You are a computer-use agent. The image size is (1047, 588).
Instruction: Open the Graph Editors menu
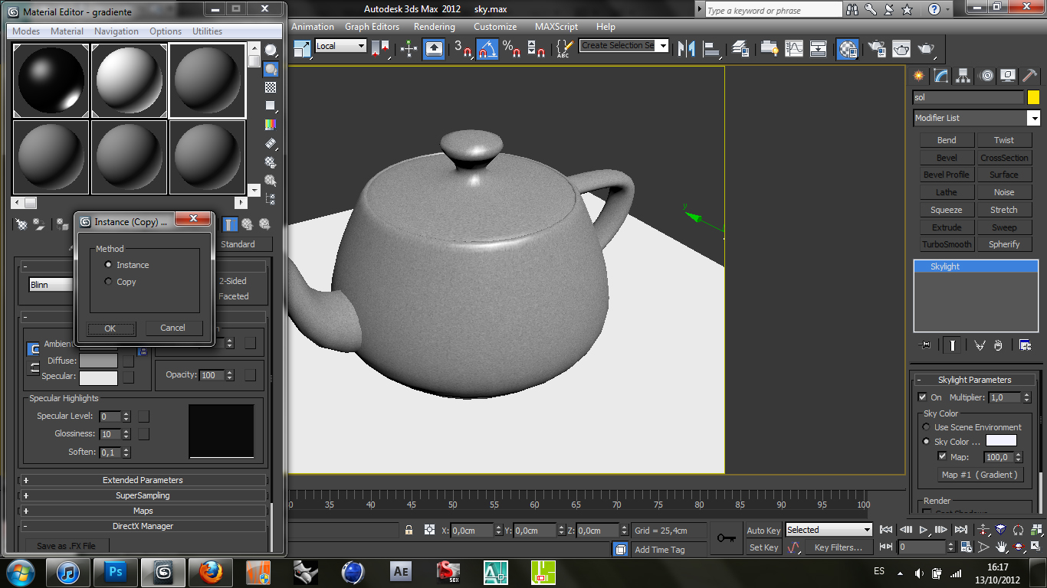point(372,27)
